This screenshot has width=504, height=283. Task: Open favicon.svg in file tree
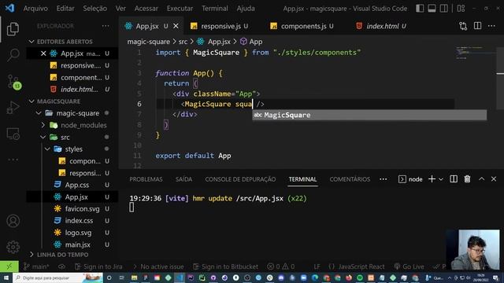(82, 209)
